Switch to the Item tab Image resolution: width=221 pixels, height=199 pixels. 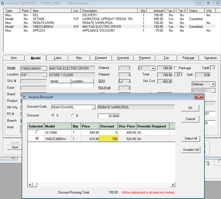pos(14,58)
